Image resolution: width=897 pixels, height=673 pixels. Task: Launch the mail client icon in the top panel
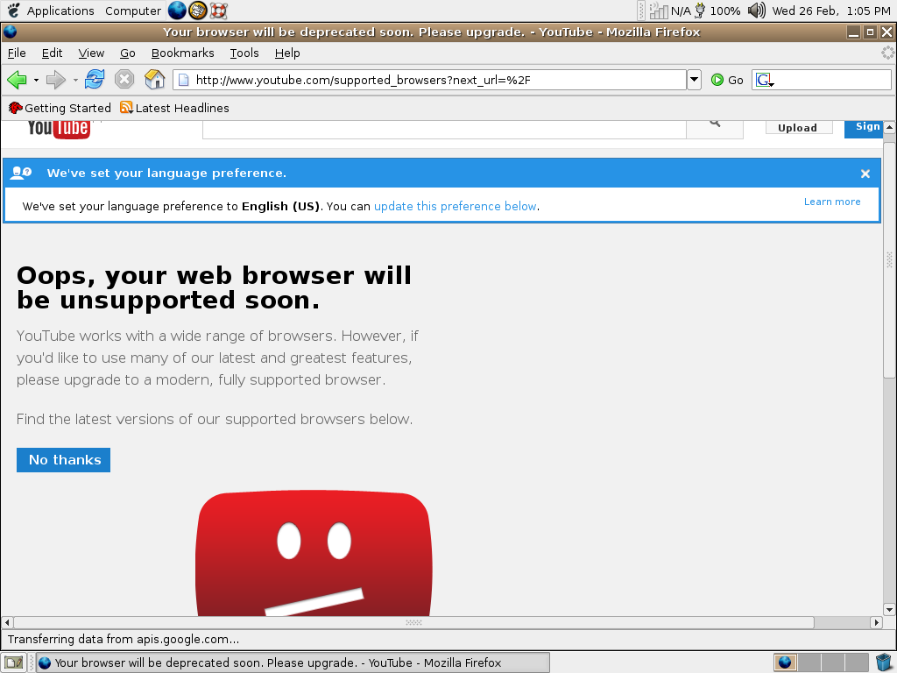pos(198,11)
